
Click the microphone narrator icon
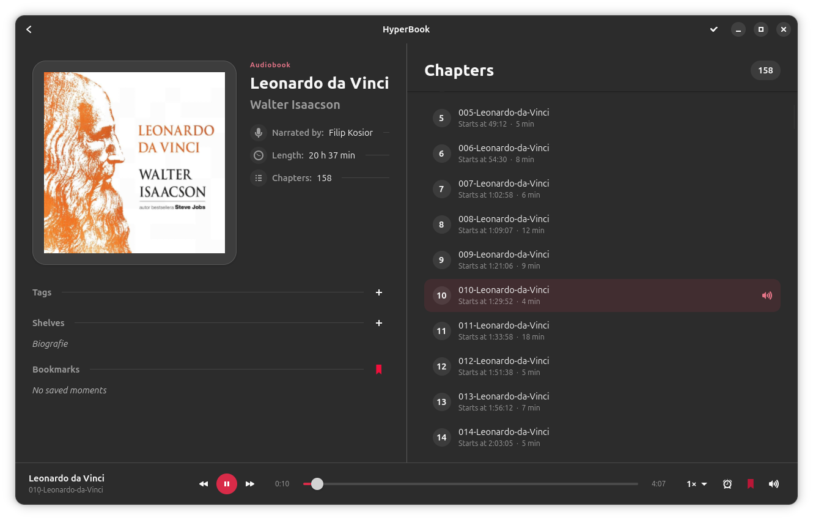click(x=259, y=133)
